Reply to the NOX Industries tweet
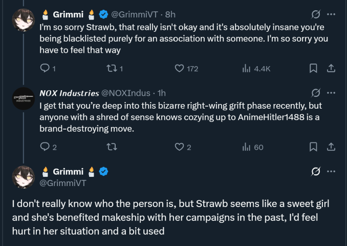Screen dimensions: 347x246 point(45,147)
